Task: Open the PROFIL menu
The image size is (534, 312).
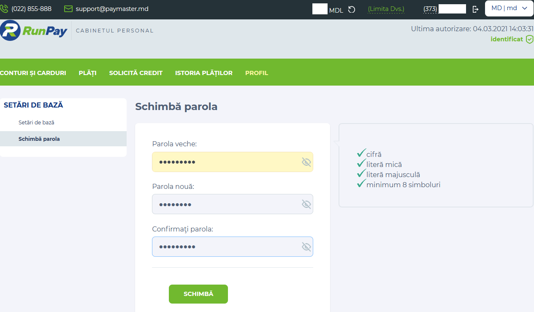Action: (x=257, y=73)
